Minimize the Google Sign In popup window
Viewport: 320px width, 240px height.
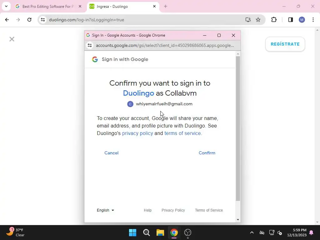(205, 35)
